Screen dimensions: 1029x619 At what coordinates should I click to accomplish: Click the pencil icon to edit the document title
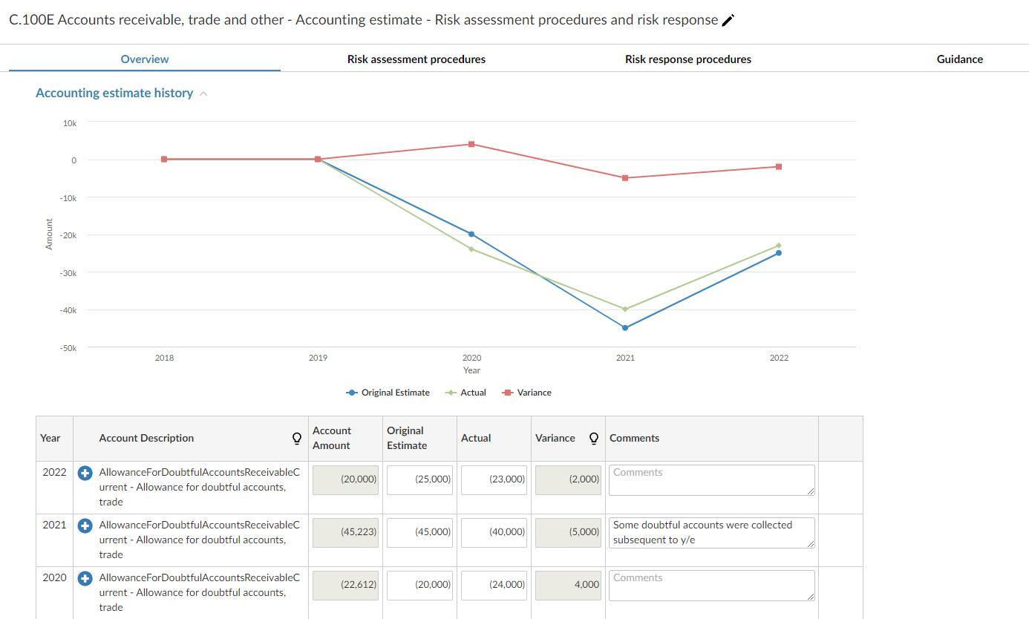click(x=728, y=20)
